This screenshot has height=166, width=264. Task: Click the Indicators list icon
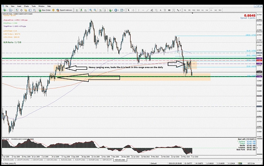pos(110,10)
